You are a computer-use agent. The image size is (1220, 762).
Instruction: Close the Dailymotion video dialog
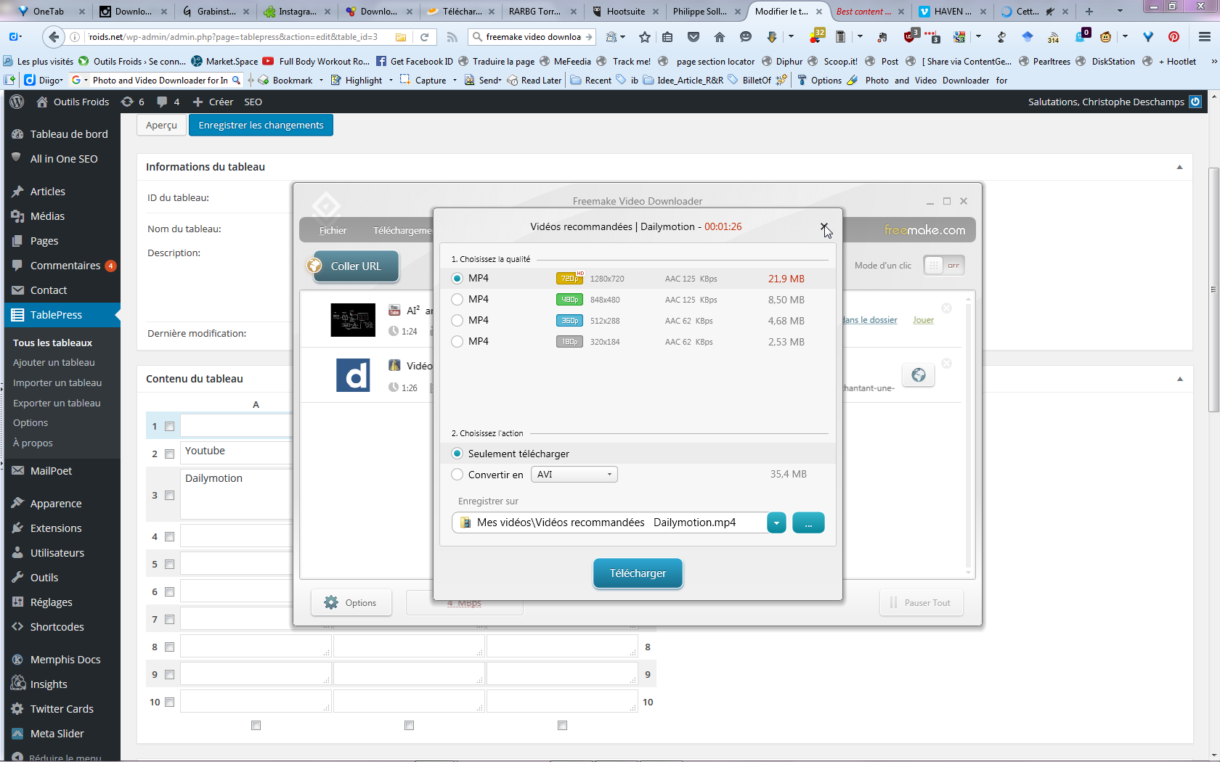(823, 226)
